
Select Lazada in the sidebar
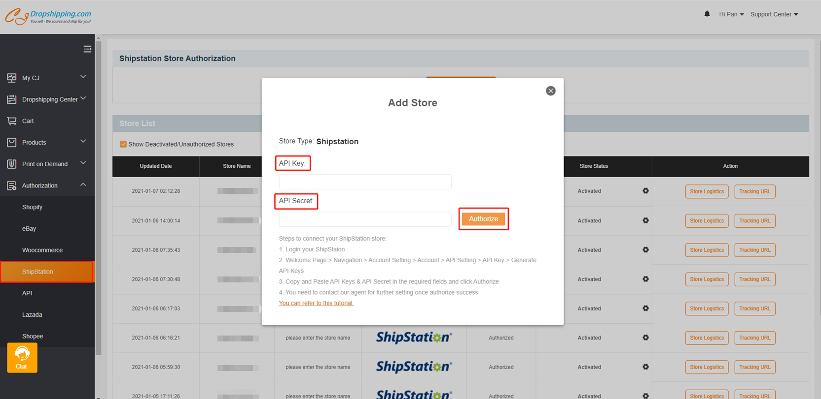[32, 315]
